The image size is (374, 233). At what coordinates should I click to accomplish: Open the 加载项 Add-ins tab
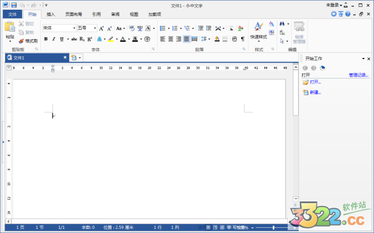coord(155,14)
